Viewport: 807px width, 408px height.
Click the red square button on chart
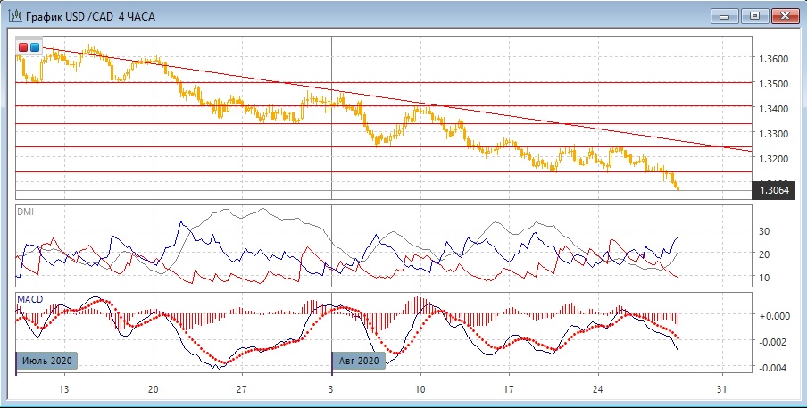[x=23, y=46]
